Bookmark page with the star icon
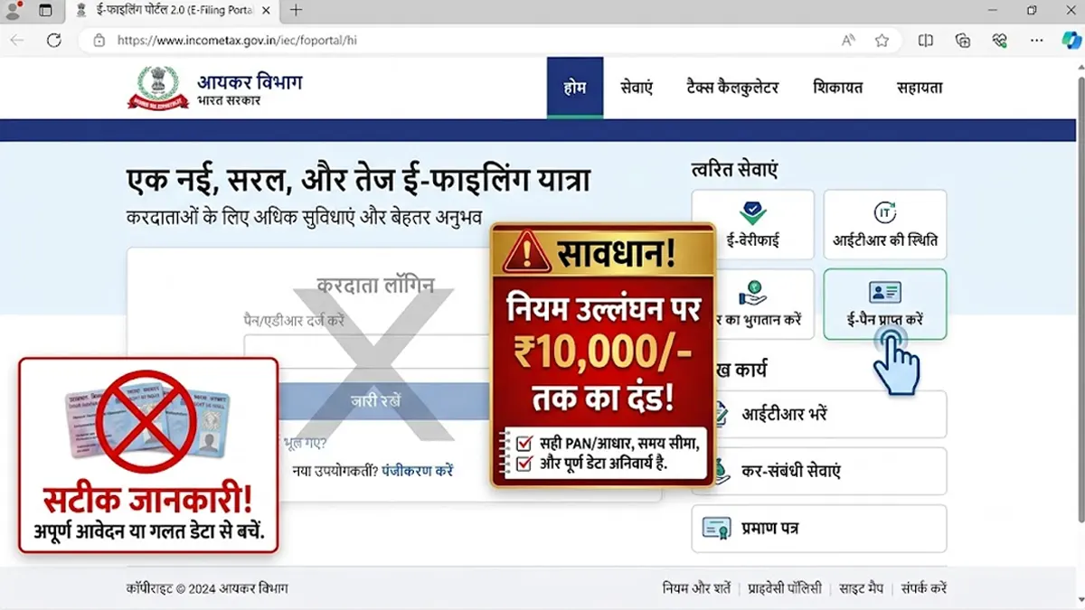Viewport: 1085px width, 610px height. [x=882, y=40]
